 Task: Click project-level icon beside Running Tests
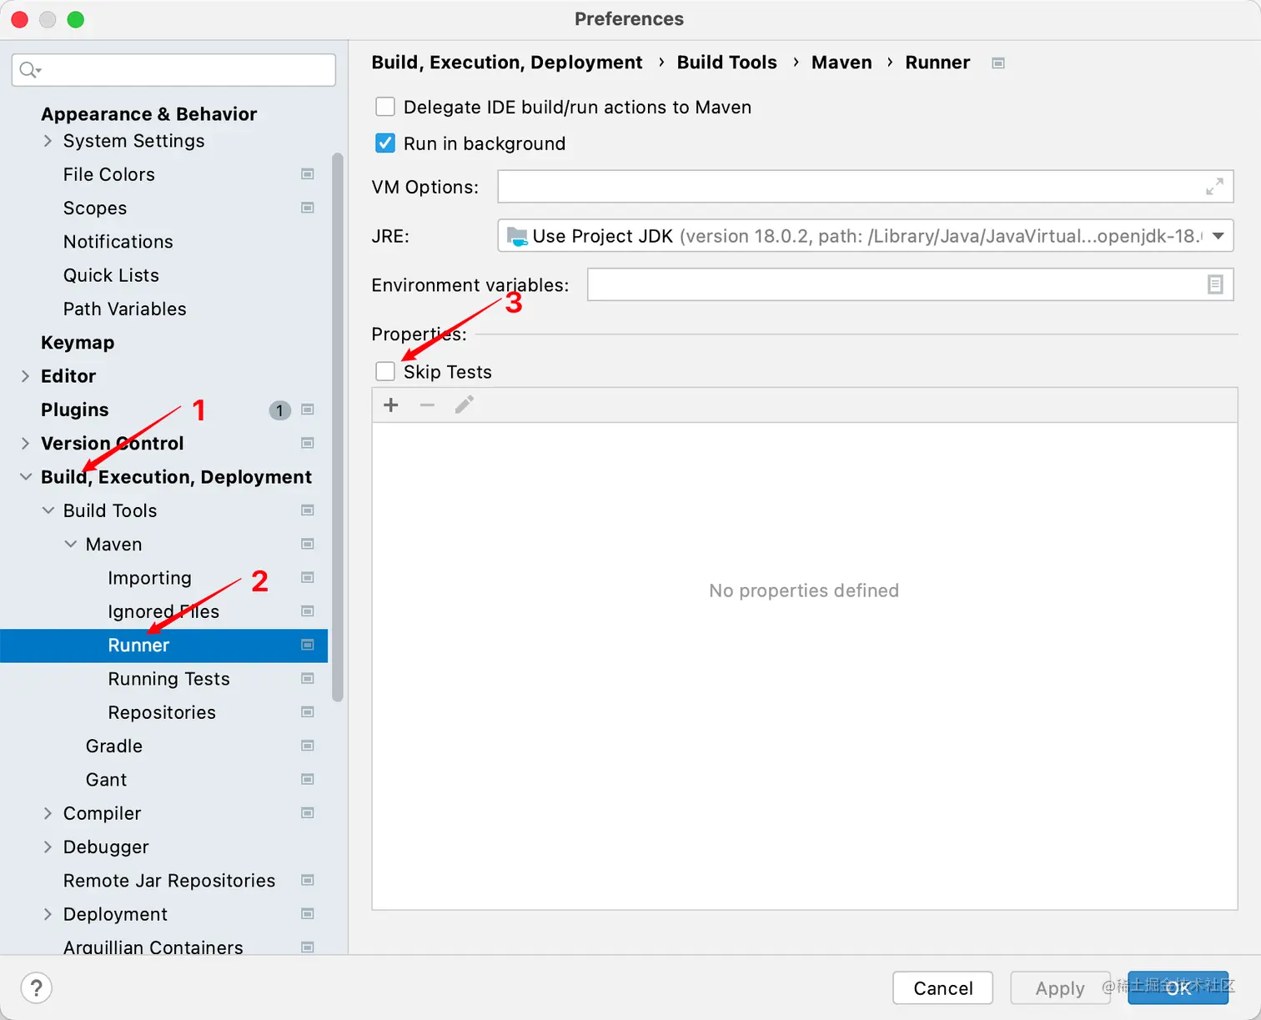[x=308, y=679]
